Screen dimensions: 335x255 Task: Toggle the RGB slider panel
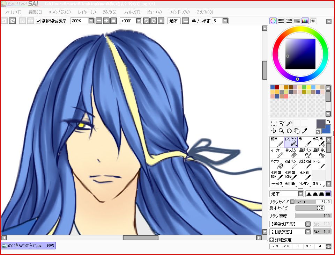click(x=281, y=21)
